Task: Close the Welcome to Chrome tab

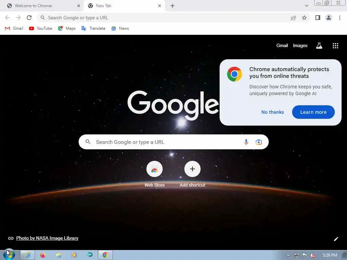Action: [79, 6]
